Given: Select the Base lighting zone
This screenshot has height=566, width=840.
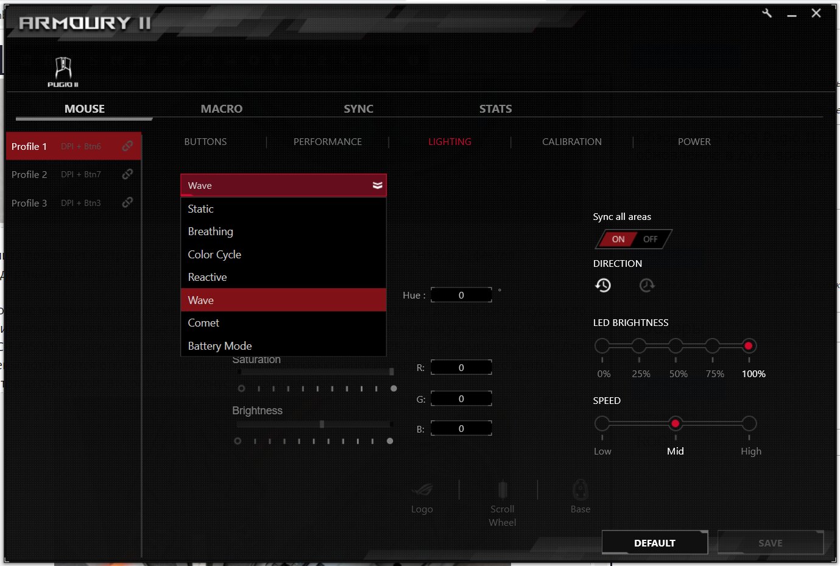Looking at the screenshot, I should tap(581, 497).
